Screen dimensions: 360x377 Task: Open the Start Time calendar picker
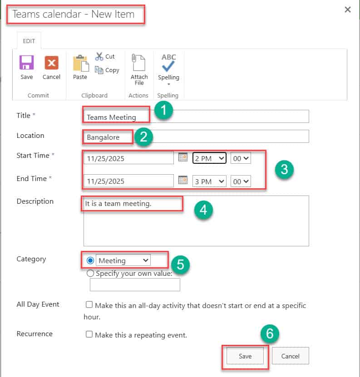click(x=182, y=157)
